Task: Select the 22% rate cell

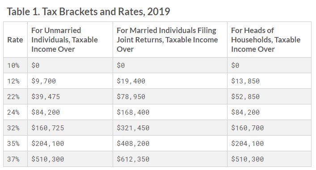Action: 15,96
